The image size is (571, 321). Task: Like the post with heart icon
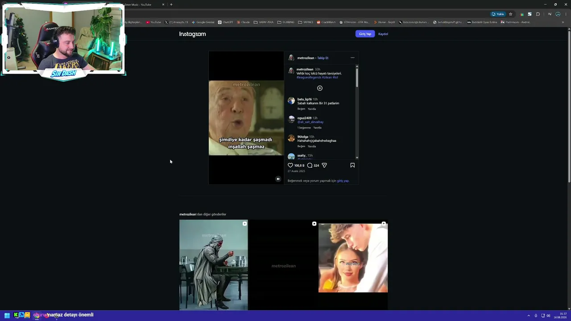(x=290, y=165)
